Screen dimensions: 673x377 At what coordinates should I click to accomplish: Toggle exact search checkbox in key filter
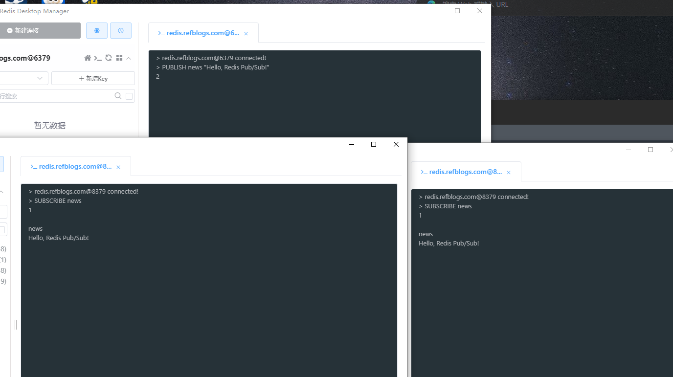click(129, 96)
